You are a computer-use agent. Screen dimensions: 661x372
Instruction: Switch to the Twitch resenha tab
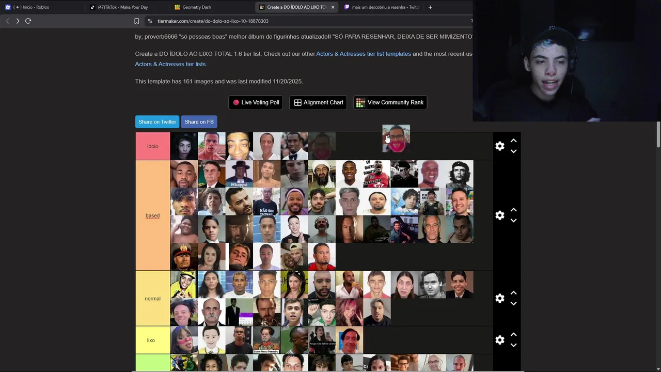click(x=381, y=7)
